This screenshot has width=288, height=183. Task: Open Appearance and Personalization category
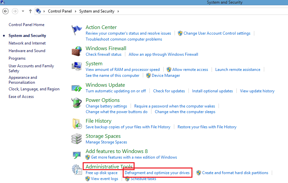click(x=23, y=80)
